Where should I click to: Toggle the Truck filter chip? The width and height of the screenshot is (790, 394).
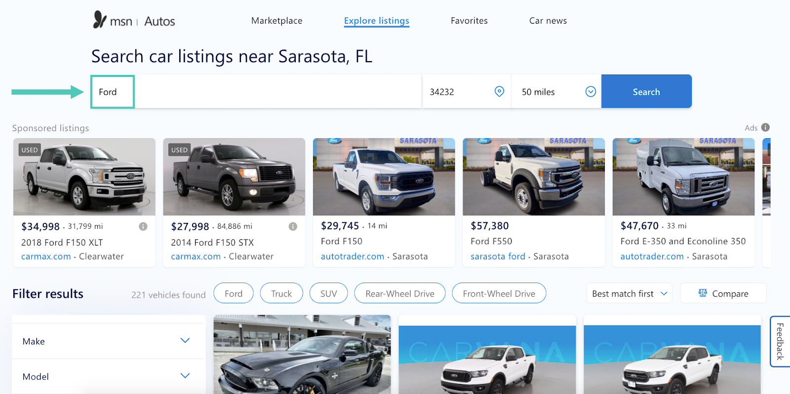[x=281, y=293]
